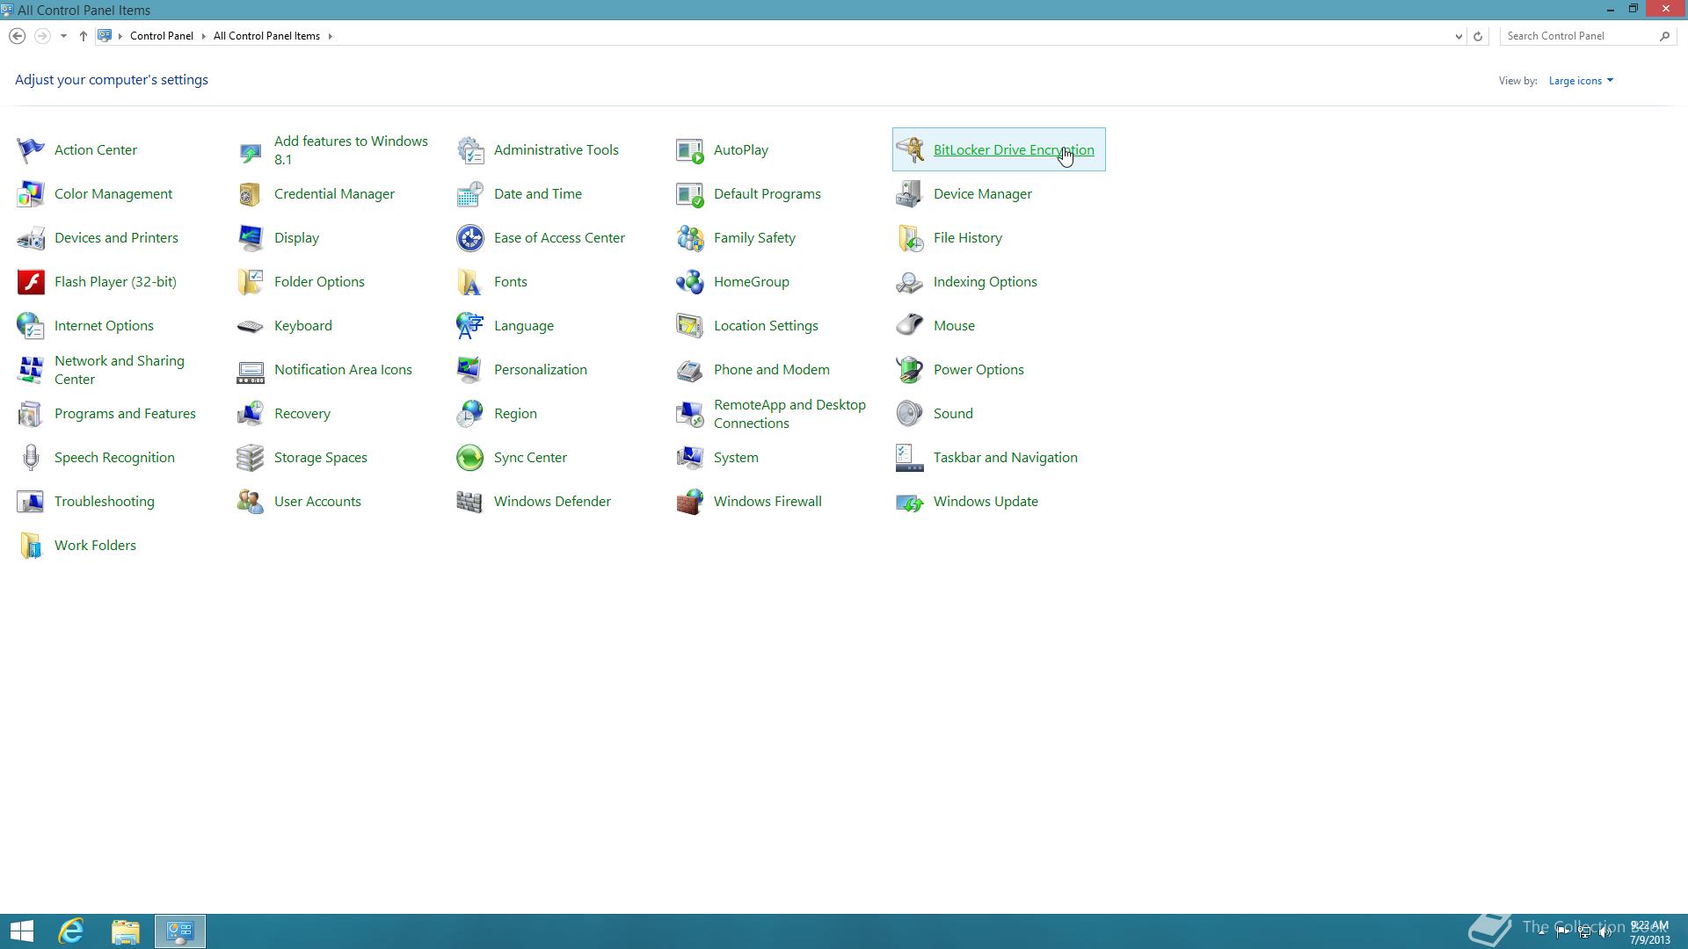Expand the chevron after Control Panel breadcrumb
Screen dimensions: 1688x949
(x=203, y=36)
